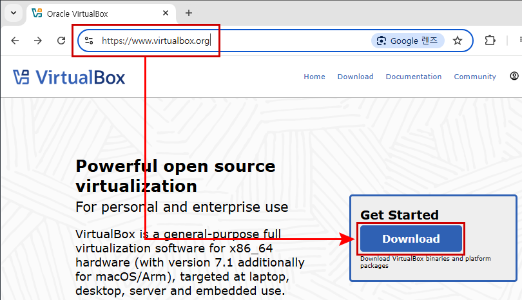Click the blue Download button under Get Started
Screen dimensions: 522x300
click(x=411, y=238)
